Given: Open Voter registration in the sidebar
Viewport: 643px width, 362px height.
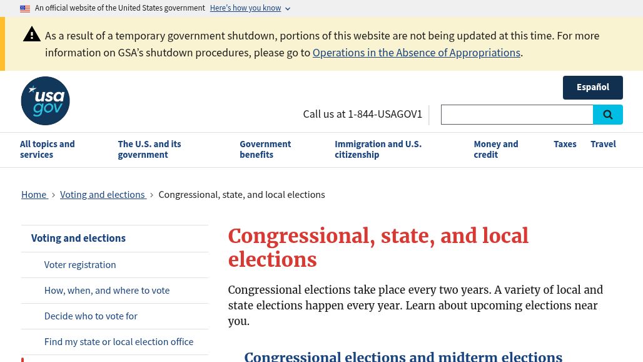Looking at the screenshot, I should pos(80,265).
